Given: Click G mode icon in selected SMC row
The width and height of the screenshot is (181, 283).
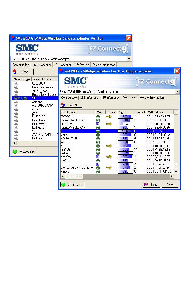Looking at the screenshot, I should tap(98, 131).
